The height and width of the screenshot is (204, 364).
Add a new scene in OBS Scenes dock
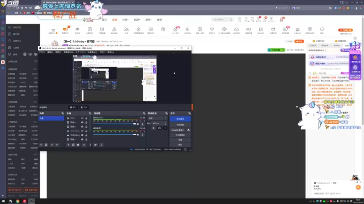pos(41,145)
